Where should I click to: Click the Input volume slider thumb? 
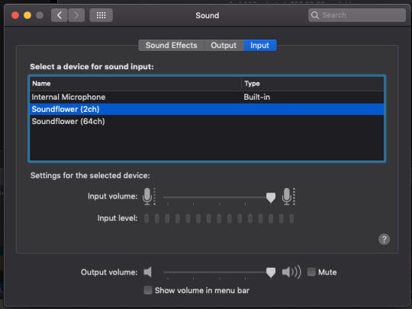(271, 198)
